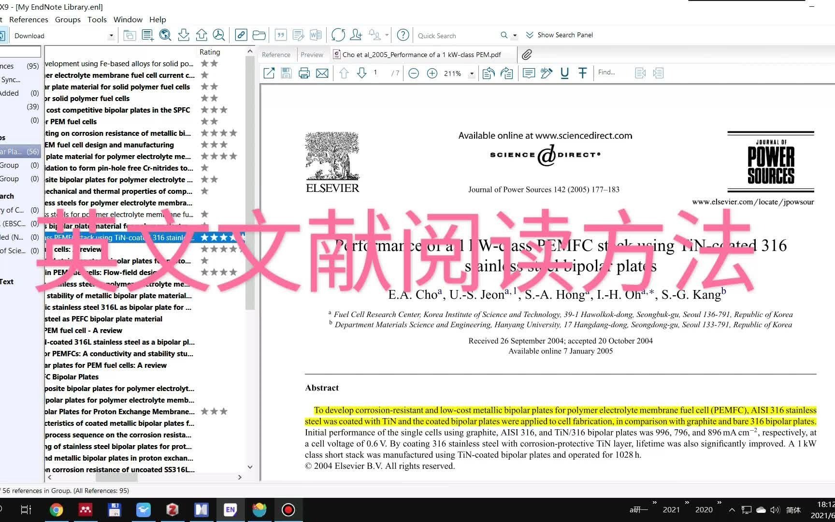Image resolution: width=835 pixels, height=522 pixels.
Task: Open the Tools menu
Action: [x=97, y=19]
